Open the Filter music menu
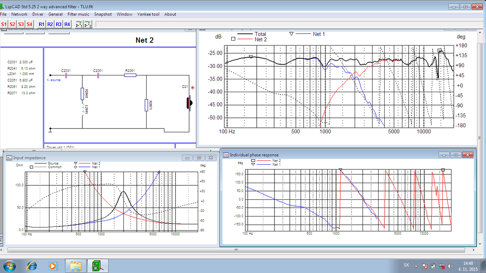Screen dimensions: 486x273 [78, 14]
